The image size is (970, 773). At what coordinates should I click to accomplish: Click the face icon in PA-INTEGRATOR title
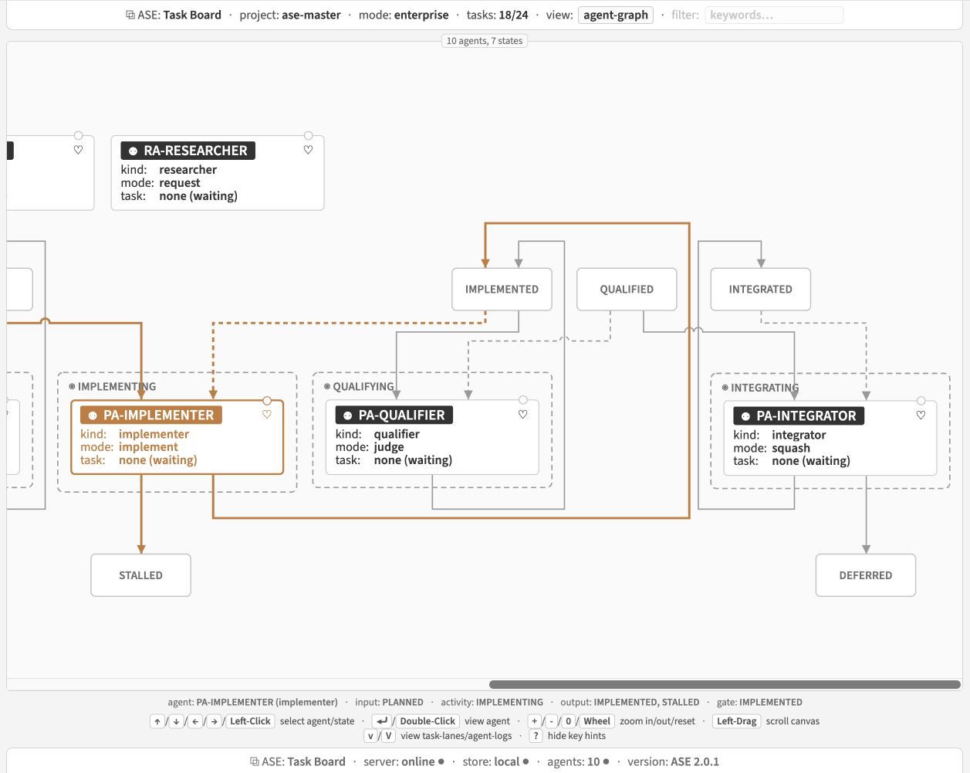(745, 416)
